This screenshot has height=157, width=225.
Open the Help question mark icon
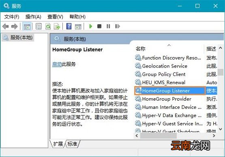coord(69,26)
